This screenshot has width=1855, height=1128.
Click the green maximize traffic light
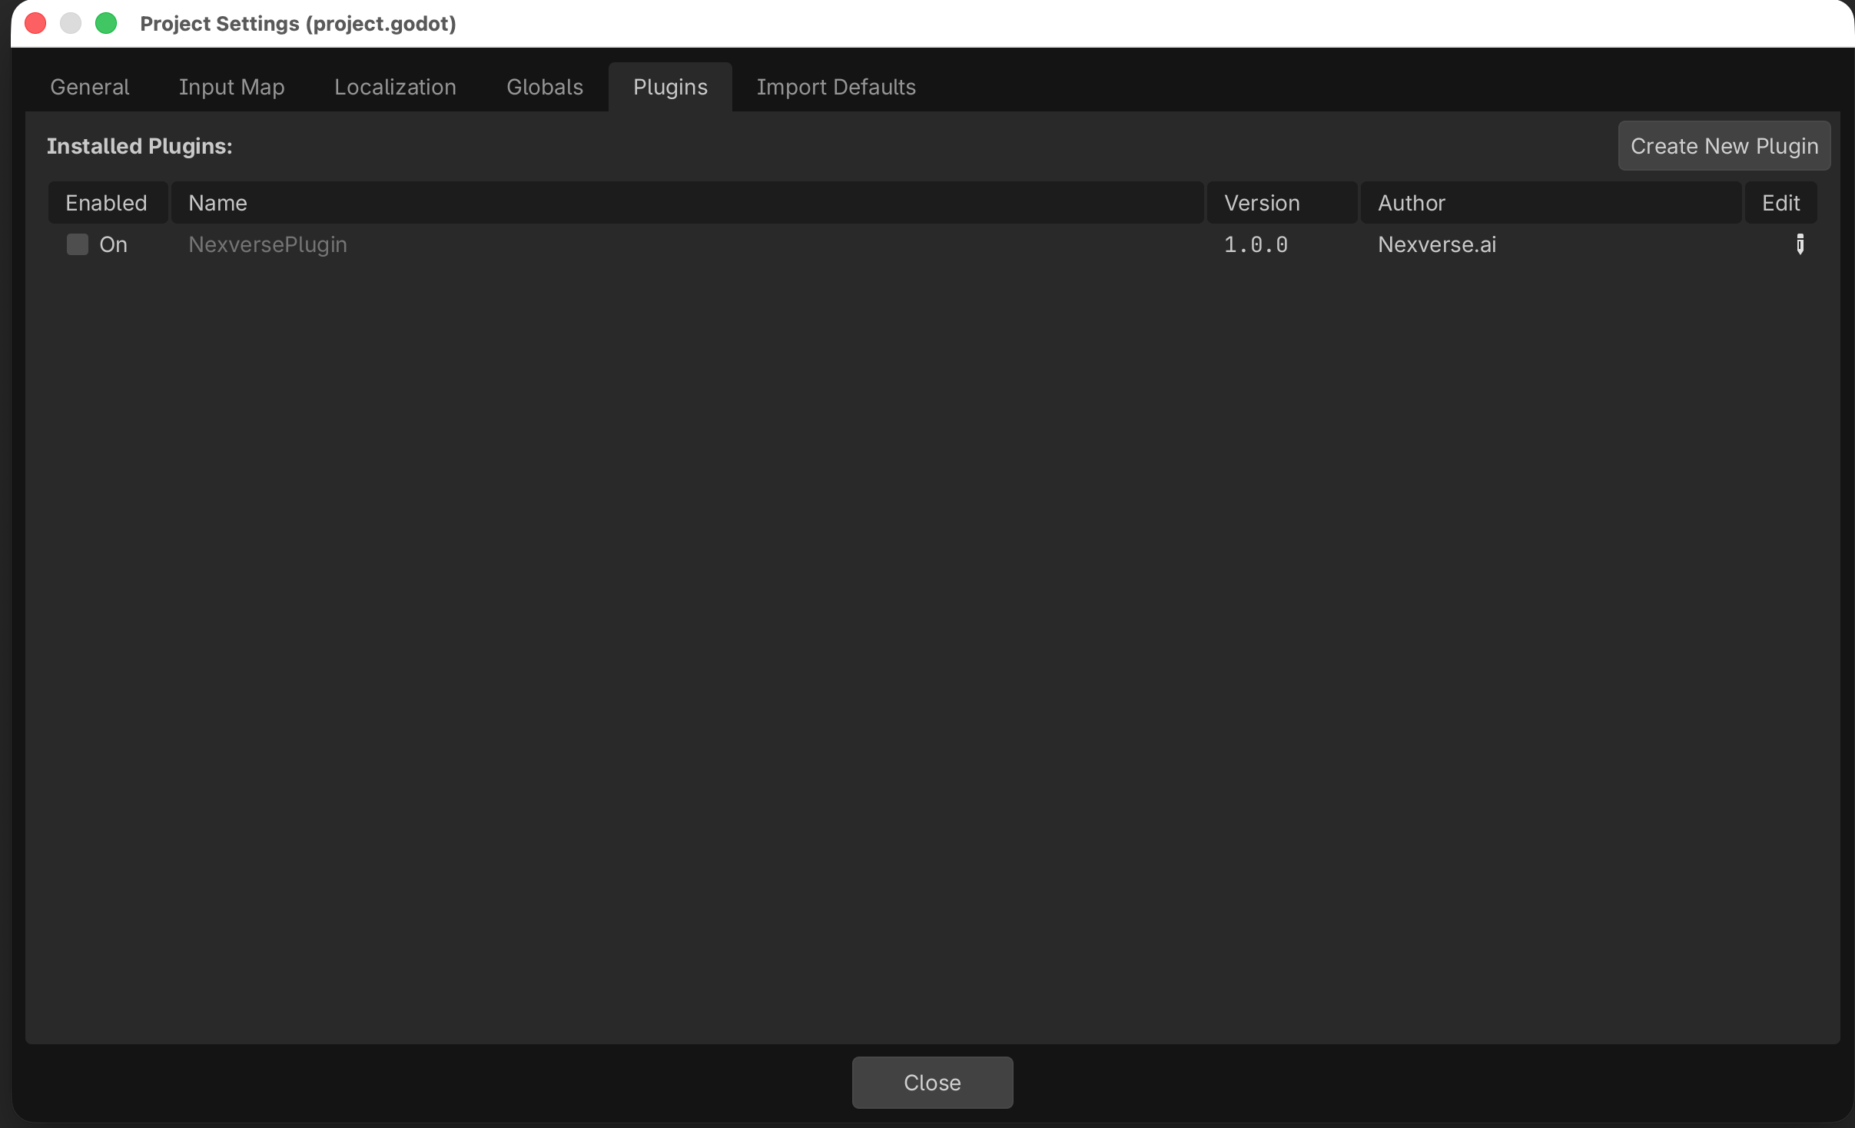106,23
